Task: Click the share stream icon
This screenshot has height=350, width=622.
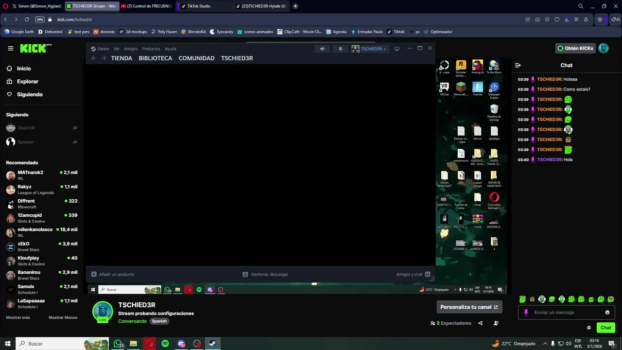Action: [481, 323]
